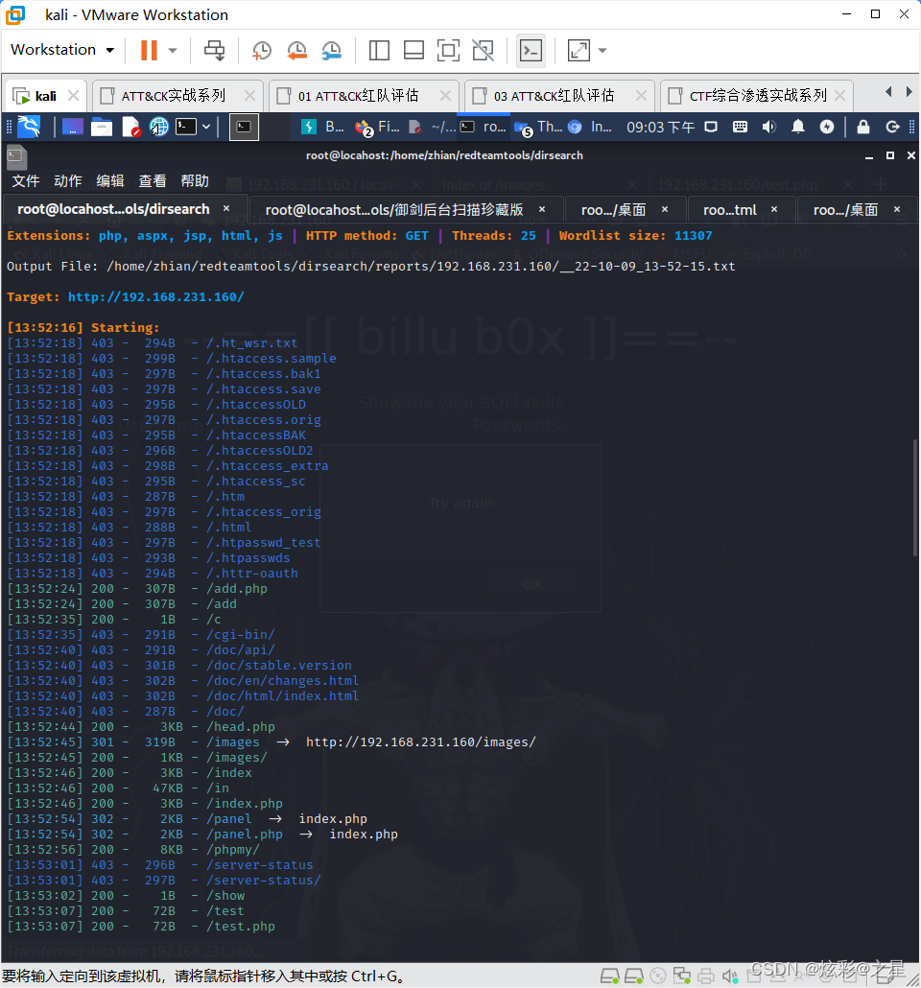Select terminal tab 御剑后台扫描珍藏版
The image size is (921, 988).
[406, 210]
